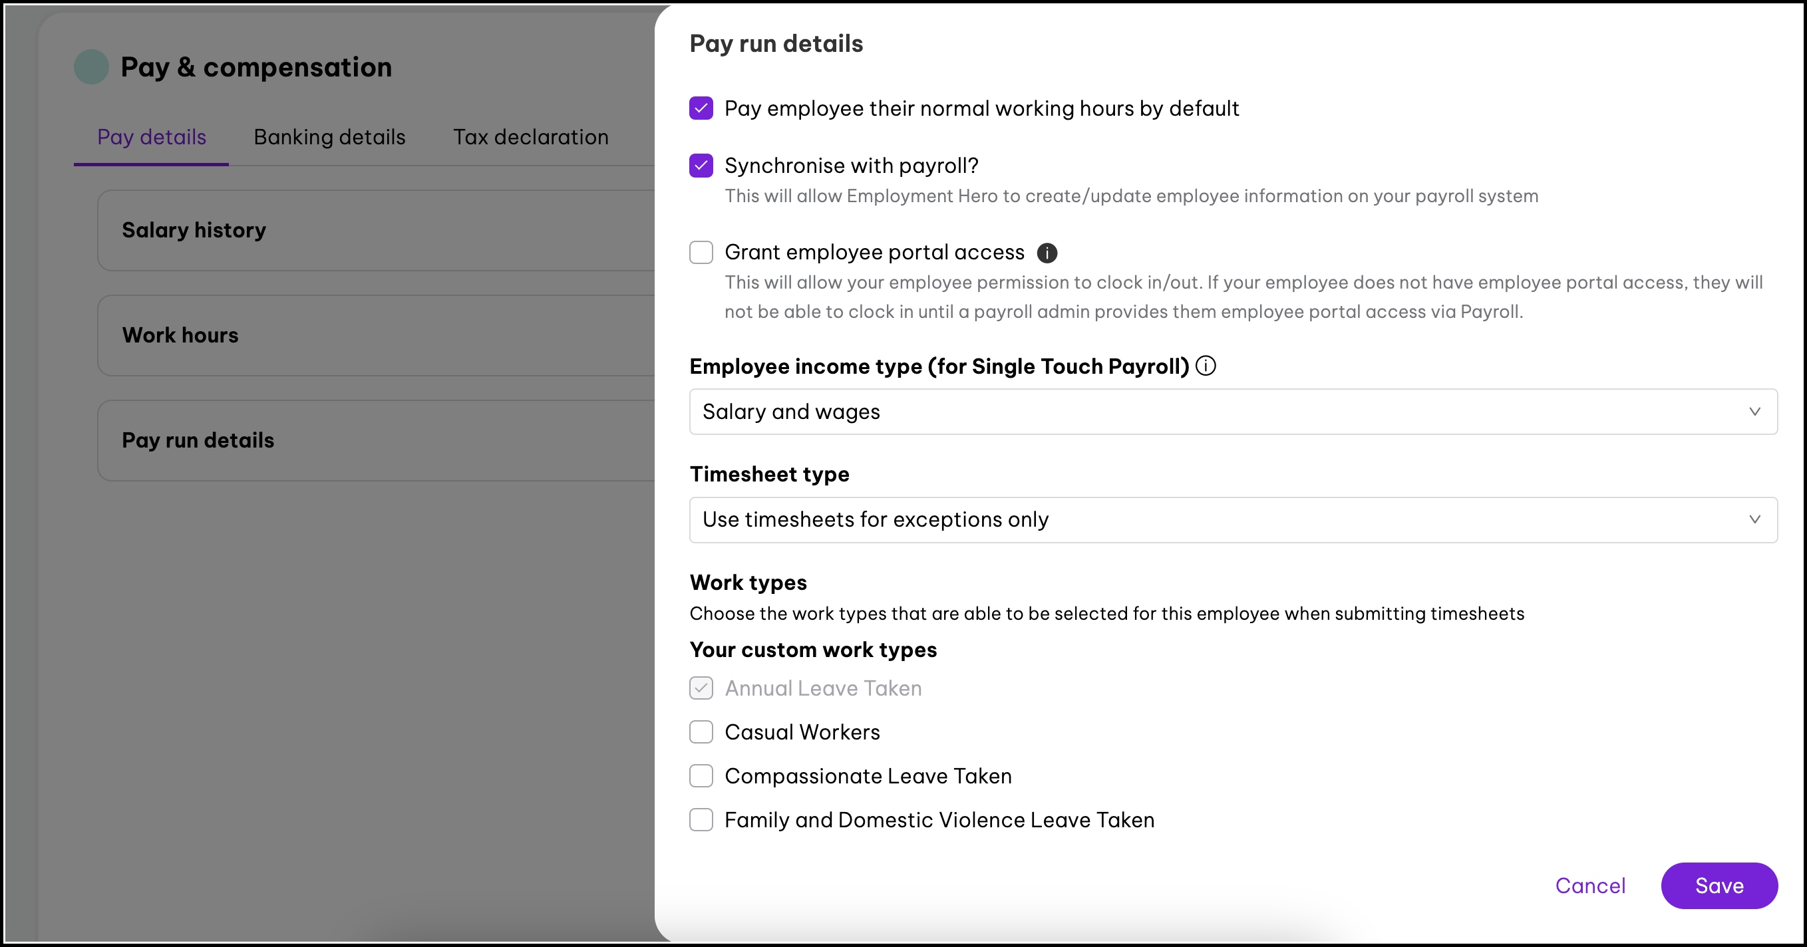Enable Grant employee portal access
This screenshot has height=947, width=1807.
pos(701,252)
